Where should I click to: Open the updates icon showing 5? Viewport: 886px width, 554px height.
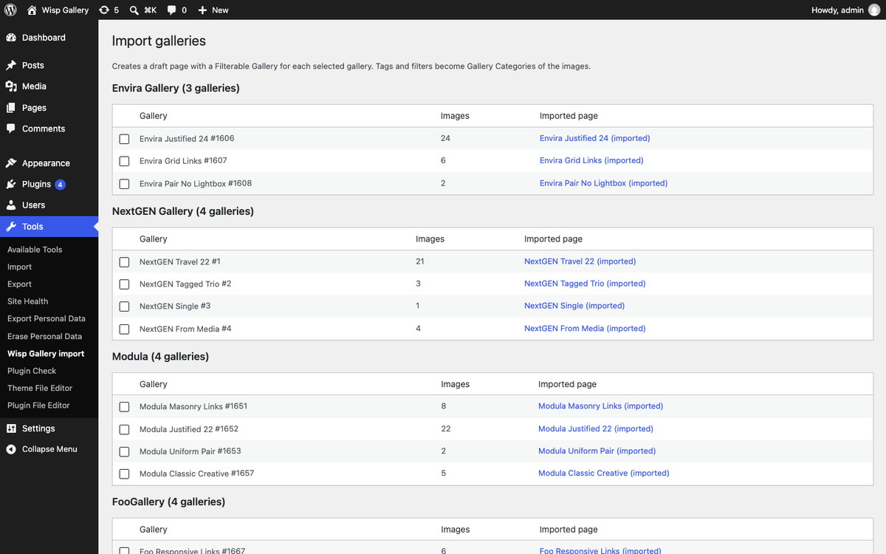tap(103, 10)
